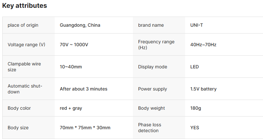The width and height of the screenshot is (263, 139).
Task: Select the 1.5V battery value
Action: pos(203,89)
